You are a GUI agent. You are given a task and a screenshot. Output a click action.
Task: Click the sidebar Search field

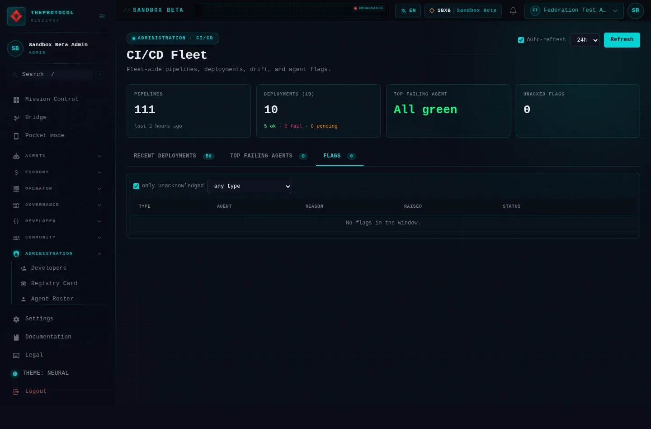pyautogui.click(x=57, y=75)
